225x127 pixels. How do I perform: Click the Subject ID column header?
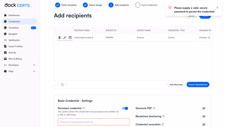pos(111,30)
